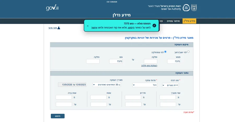Click the מיקום העסקה section header
The height and width of the screenshot is (122, 235).
(121, 45)
